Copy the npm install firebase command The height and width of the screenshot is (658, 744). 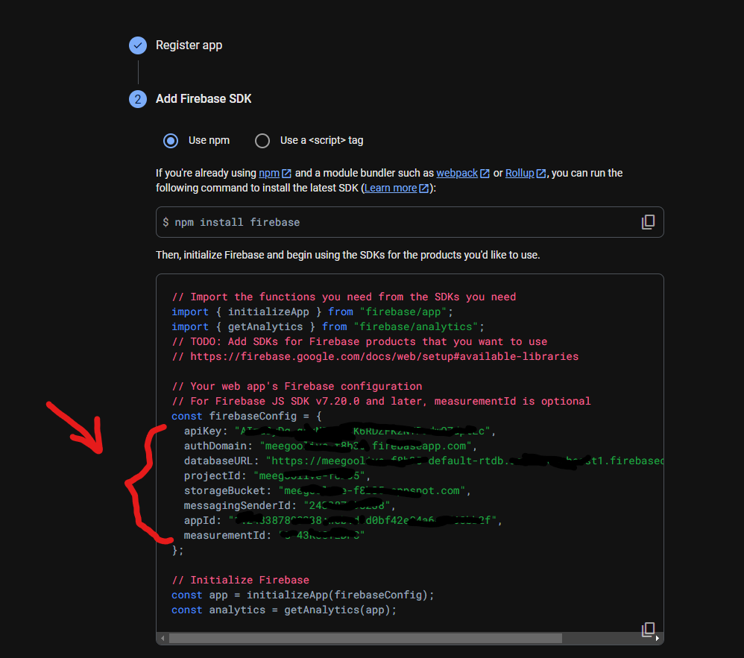648,221
